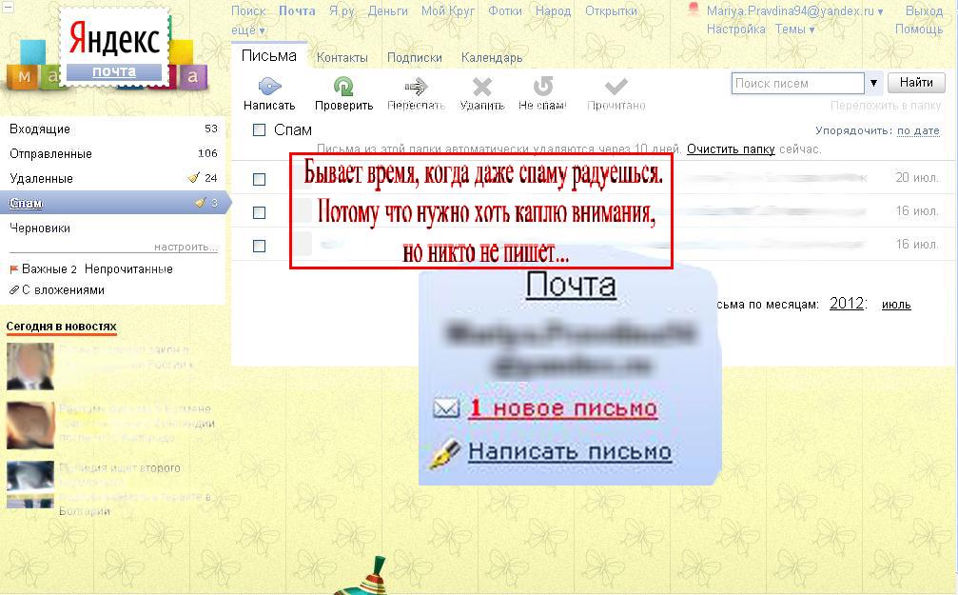Open the Mariya.Pravdina94@yandex.ru account dropdown

point(795,11)
